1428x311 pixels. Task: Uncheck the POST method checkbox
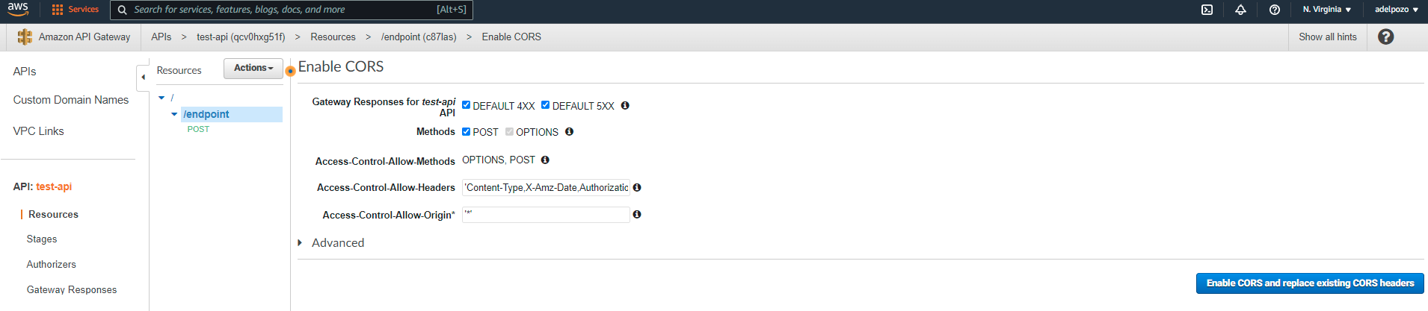coord(467,131)
